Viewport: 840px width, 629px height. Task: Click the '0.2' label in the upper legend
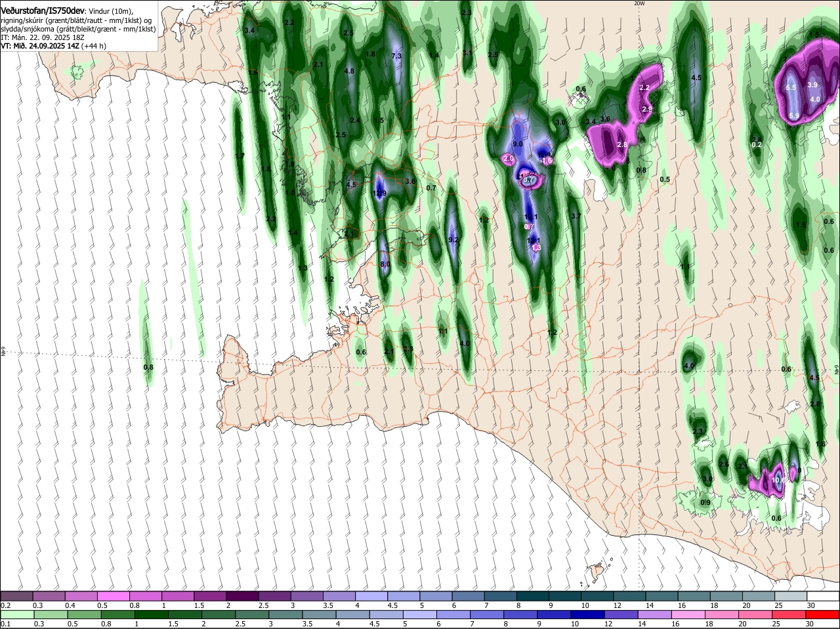pyautogui.click(x=5, y=605)
